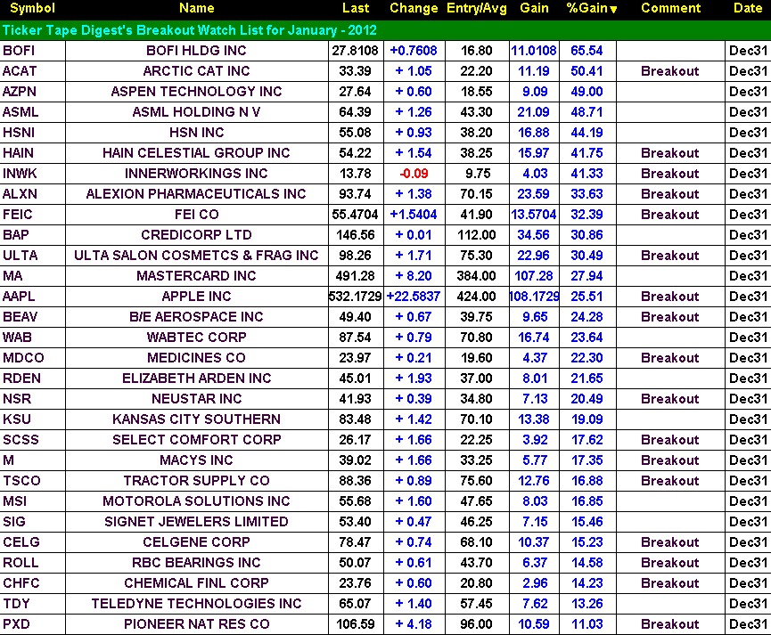Screen dimensions: 771x635
Task: Click the Name column header
Action: (x=196, y=8)
